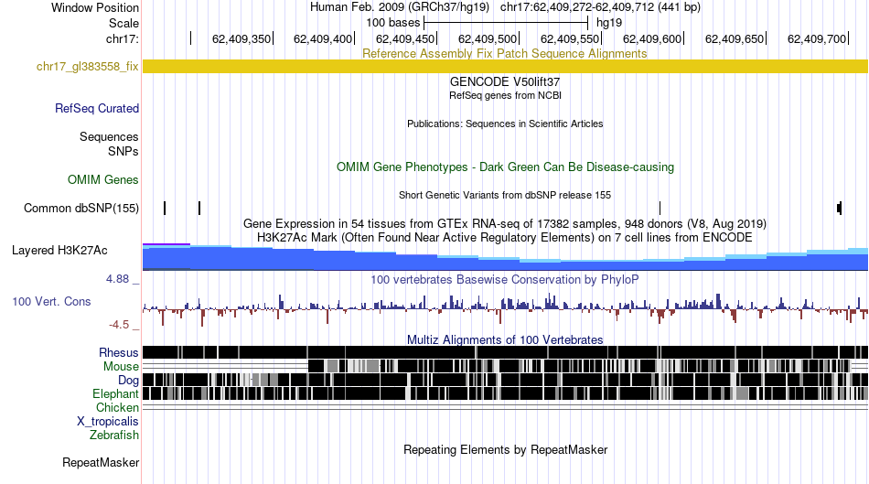Click the first dbSNP variant tick mark
This screenshot has width=869, height=484.
tap(165, 208)
